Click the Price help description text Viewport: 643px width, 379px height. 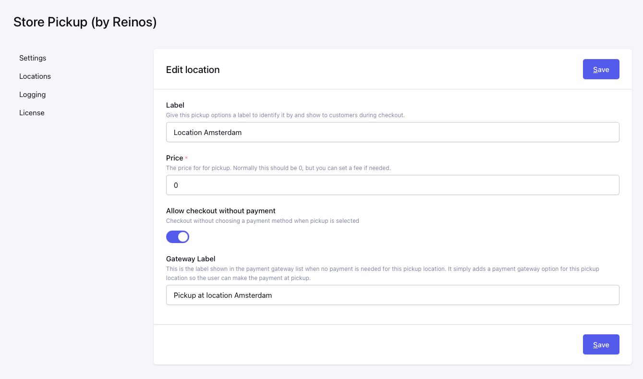pos(278,168)
